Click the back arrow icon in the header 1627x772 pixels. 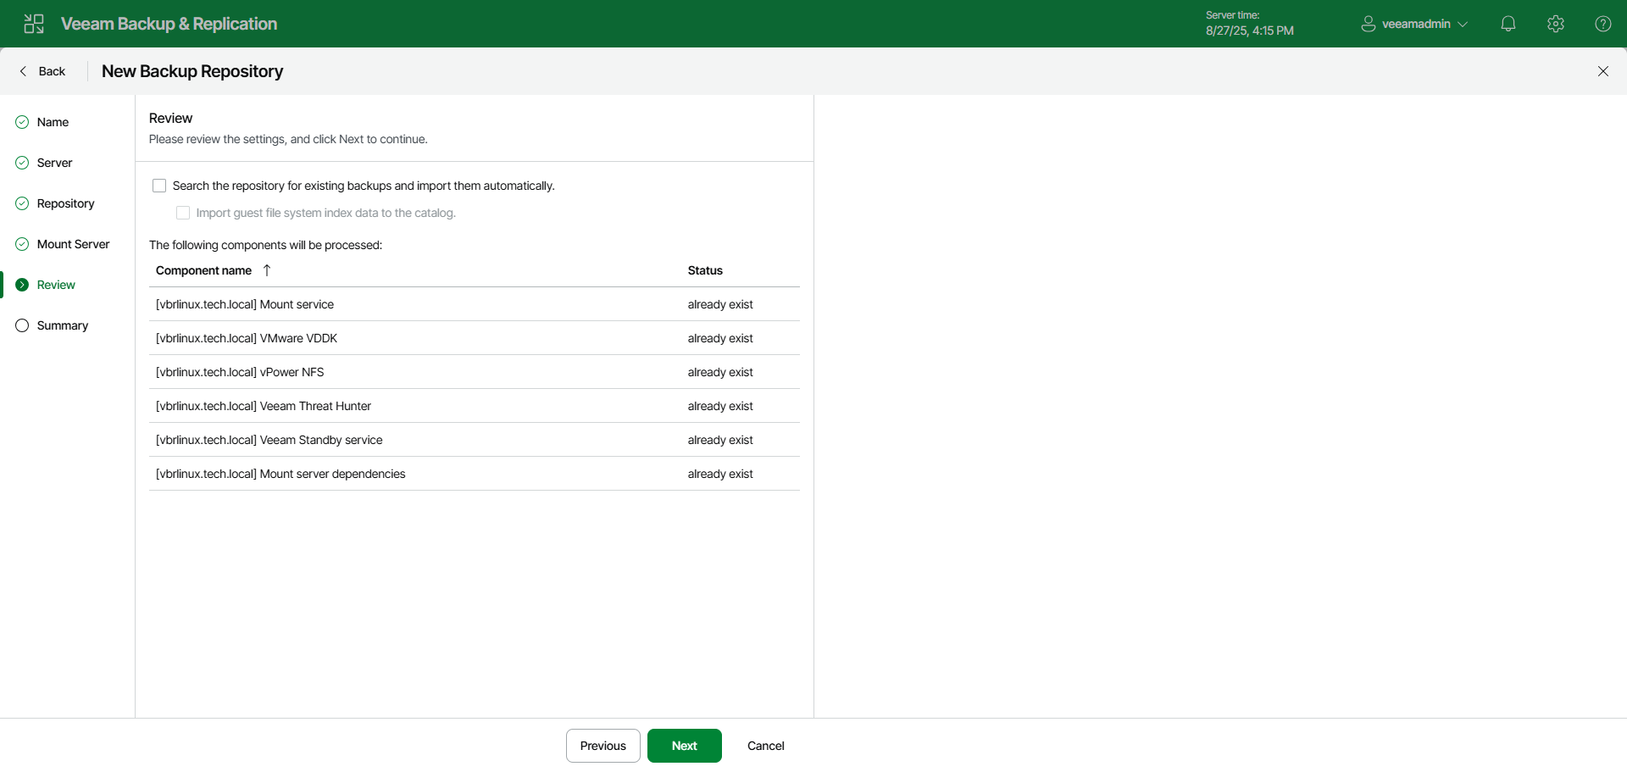pyautogui.click(x=23, y=71)
